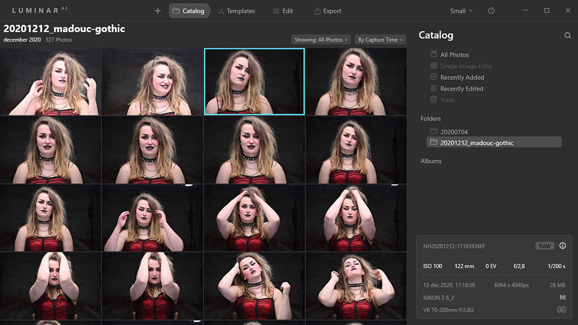Click the 12 dec 2020, 17:18:39 date

tap(449, 285)
